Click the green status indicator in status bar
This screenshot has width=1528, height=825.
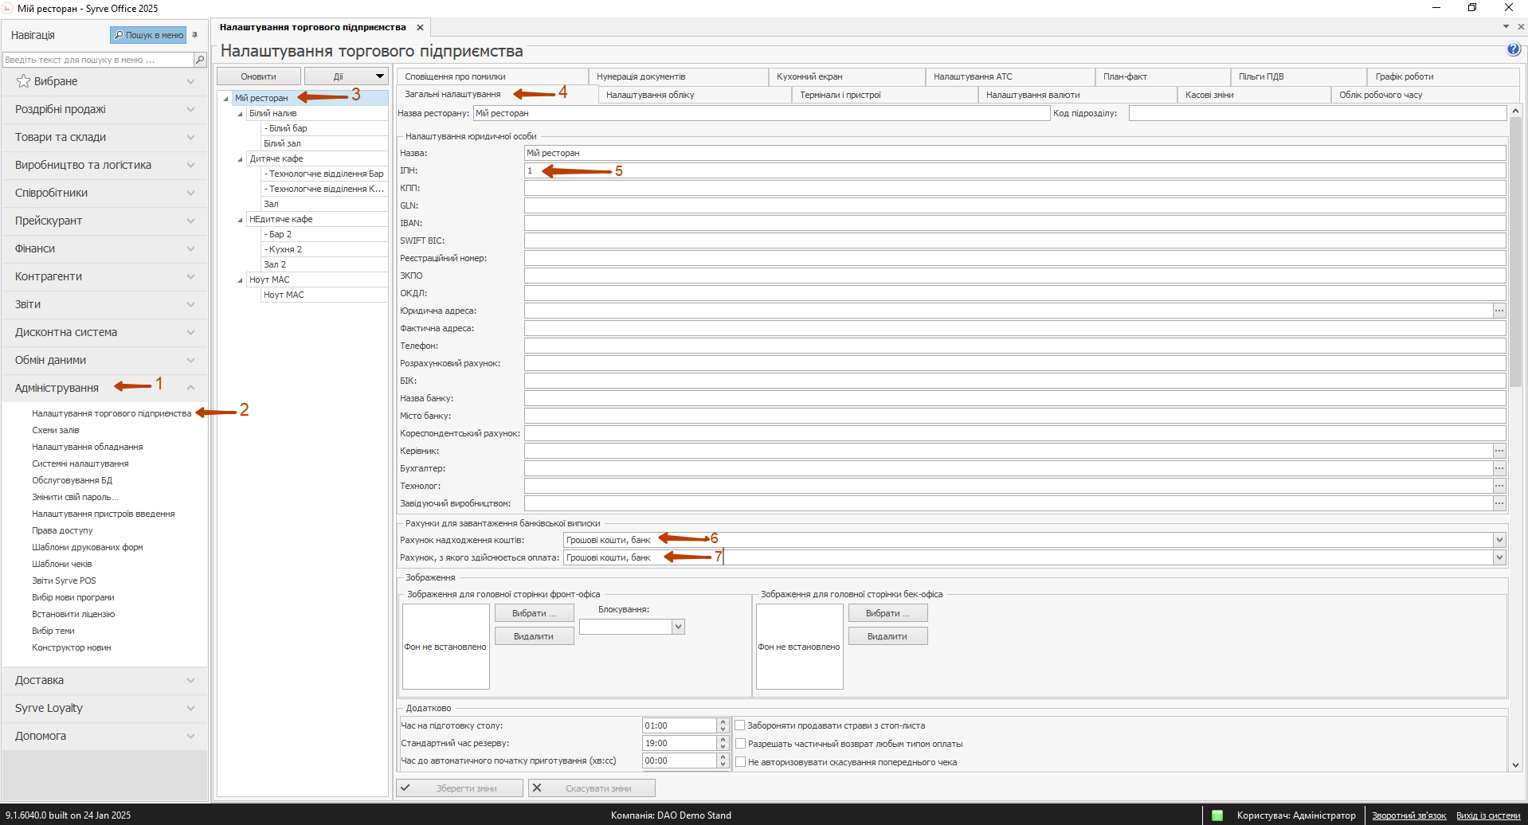1217,815
